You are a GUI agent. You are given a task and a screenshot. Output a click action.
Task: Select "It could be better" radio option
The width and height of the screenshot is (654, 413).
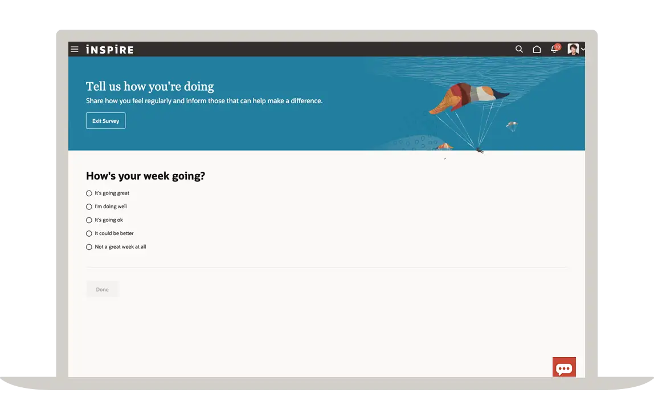tap(89, 233)
